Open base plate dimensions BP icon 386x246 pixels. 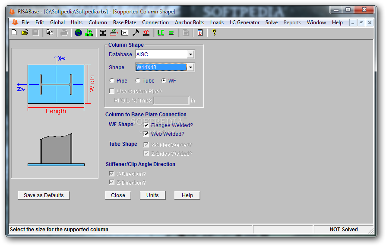pos(114,32)
